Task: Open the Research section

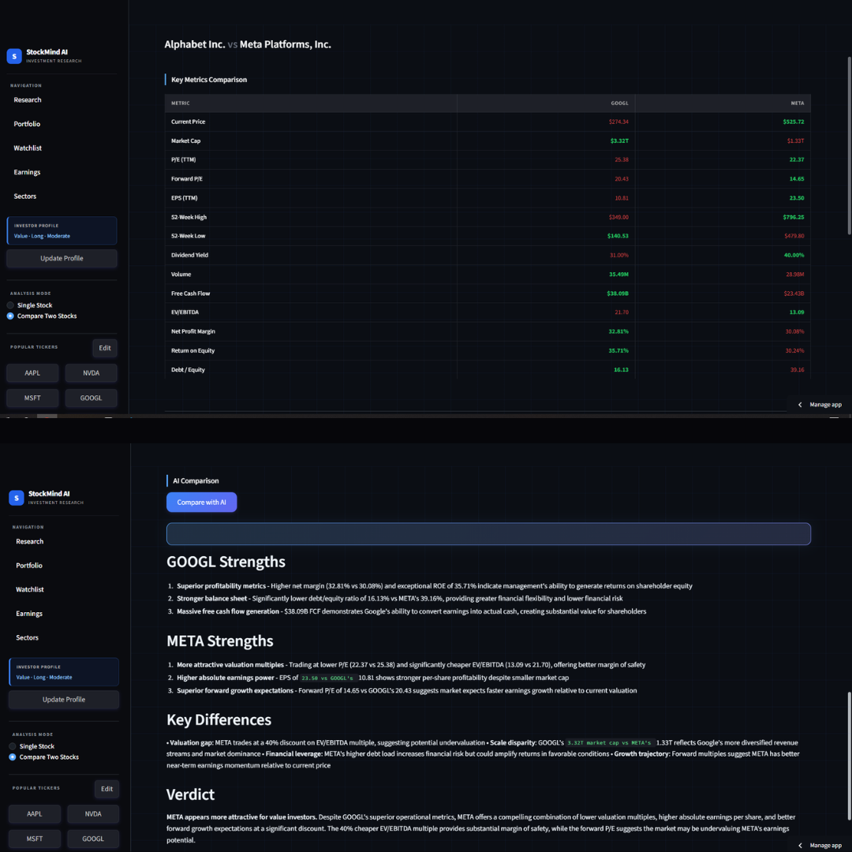Action: (28, 99)
